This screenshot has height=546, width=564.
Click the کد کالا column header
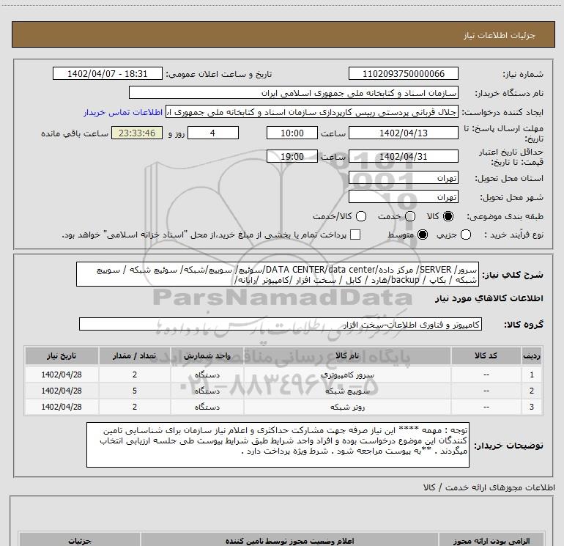point(486,355)
